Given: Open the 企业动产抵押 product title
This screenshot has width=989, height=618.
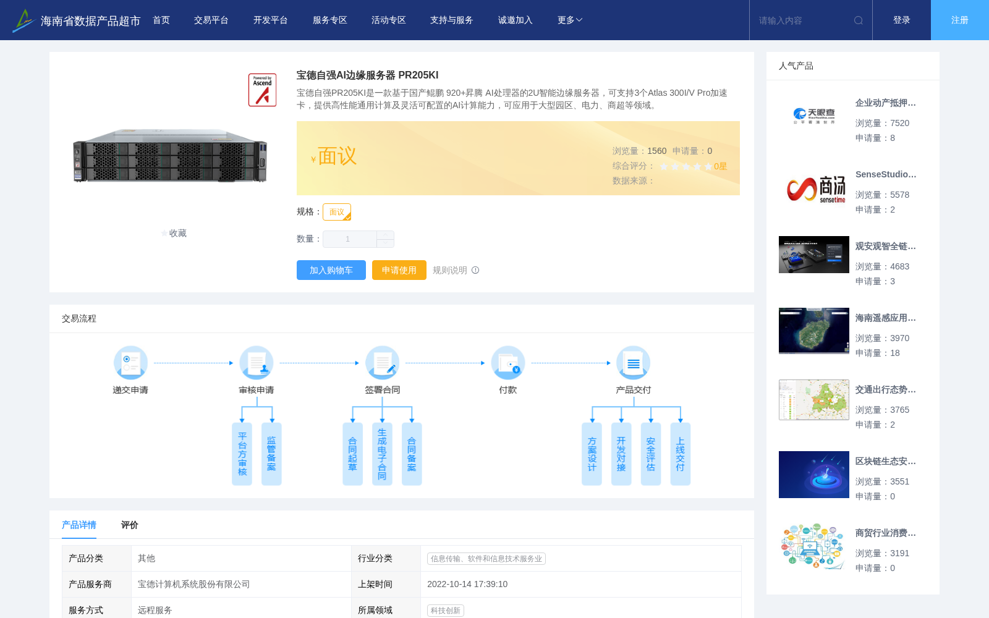Looking at the screenshot, I should (886, 103).
